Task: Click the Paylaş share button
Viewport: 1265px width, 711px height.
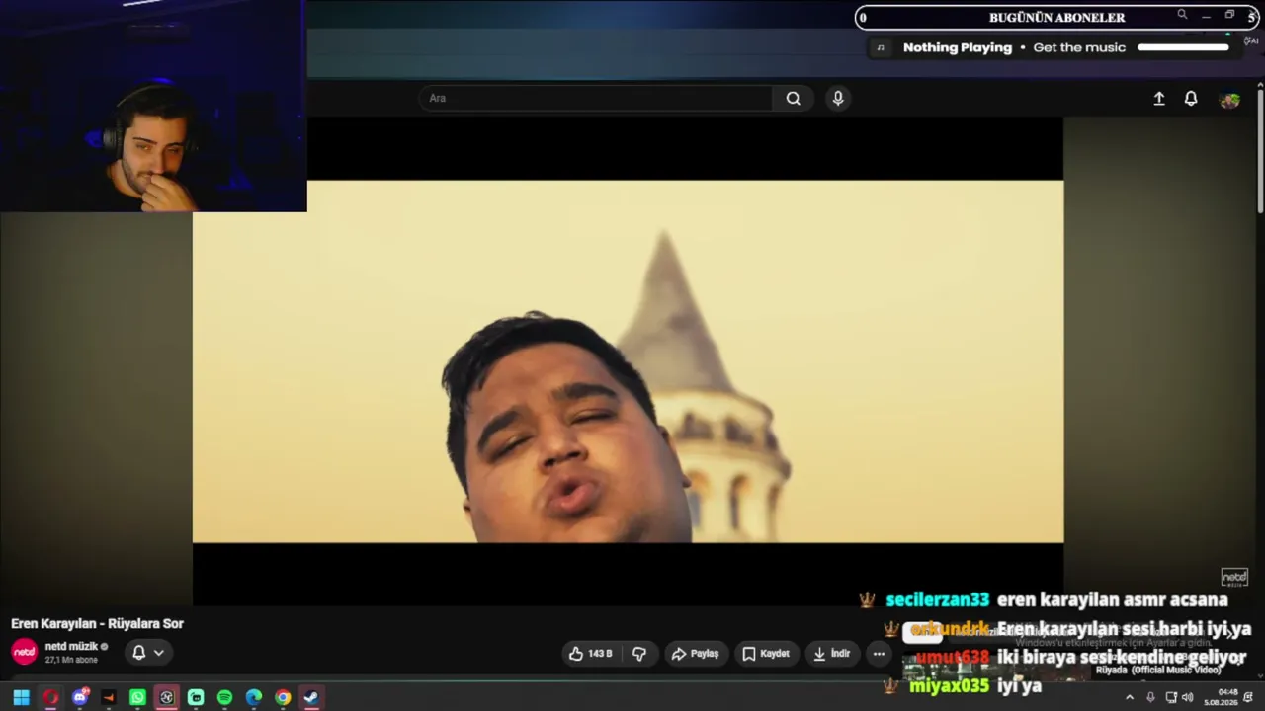Action: click(695, 654)
